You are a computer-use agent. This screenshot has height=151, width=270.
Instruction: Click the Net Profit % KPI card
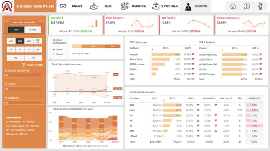186,25
